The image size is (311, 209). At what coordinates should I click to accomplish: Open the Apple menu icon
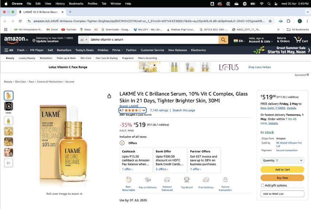point(6,4)
